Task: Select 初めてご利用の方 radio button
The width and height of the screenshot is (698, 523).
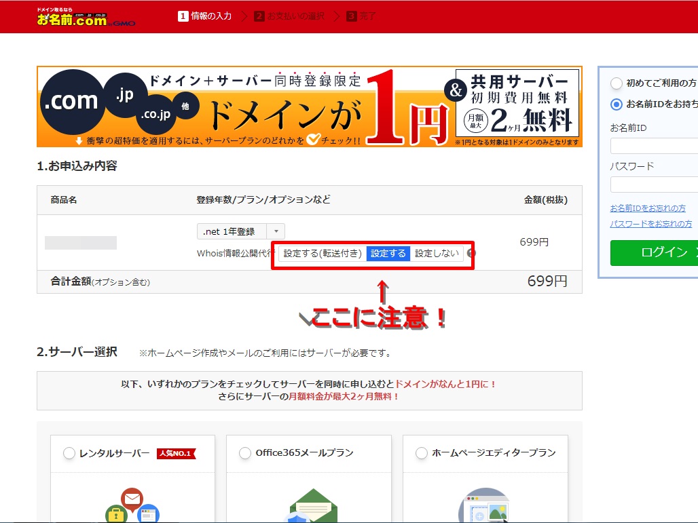Action: point(616,83)
